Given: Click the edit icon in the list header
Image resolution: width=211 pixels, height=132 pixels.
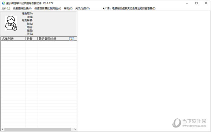Looking at the screenshot, I should pyautogui.click(x=72, y=39).
